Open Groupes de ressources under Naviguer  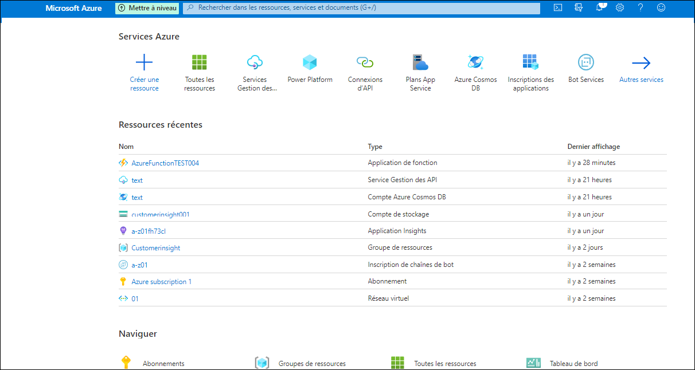[x=313, y=363]
